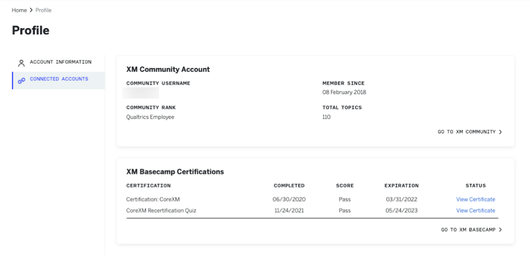Click the Community Username label
Viewport: 530px width, 265px height.
(x=158, y=83)
